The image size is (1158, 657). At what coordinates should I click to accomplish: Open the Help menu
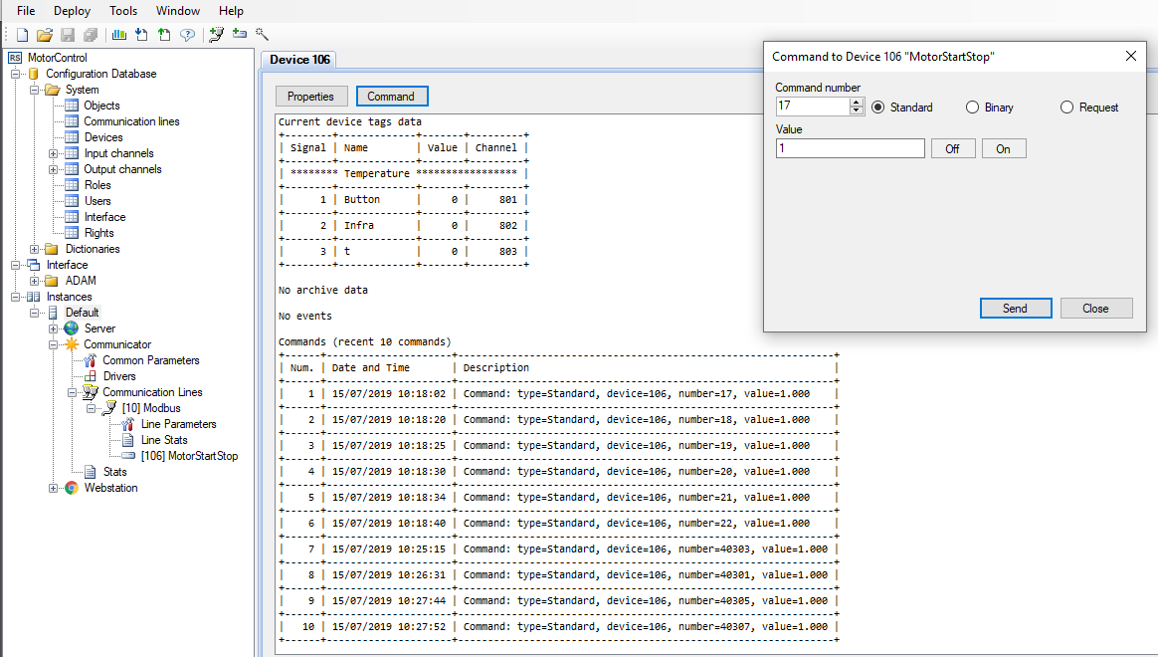231,11
